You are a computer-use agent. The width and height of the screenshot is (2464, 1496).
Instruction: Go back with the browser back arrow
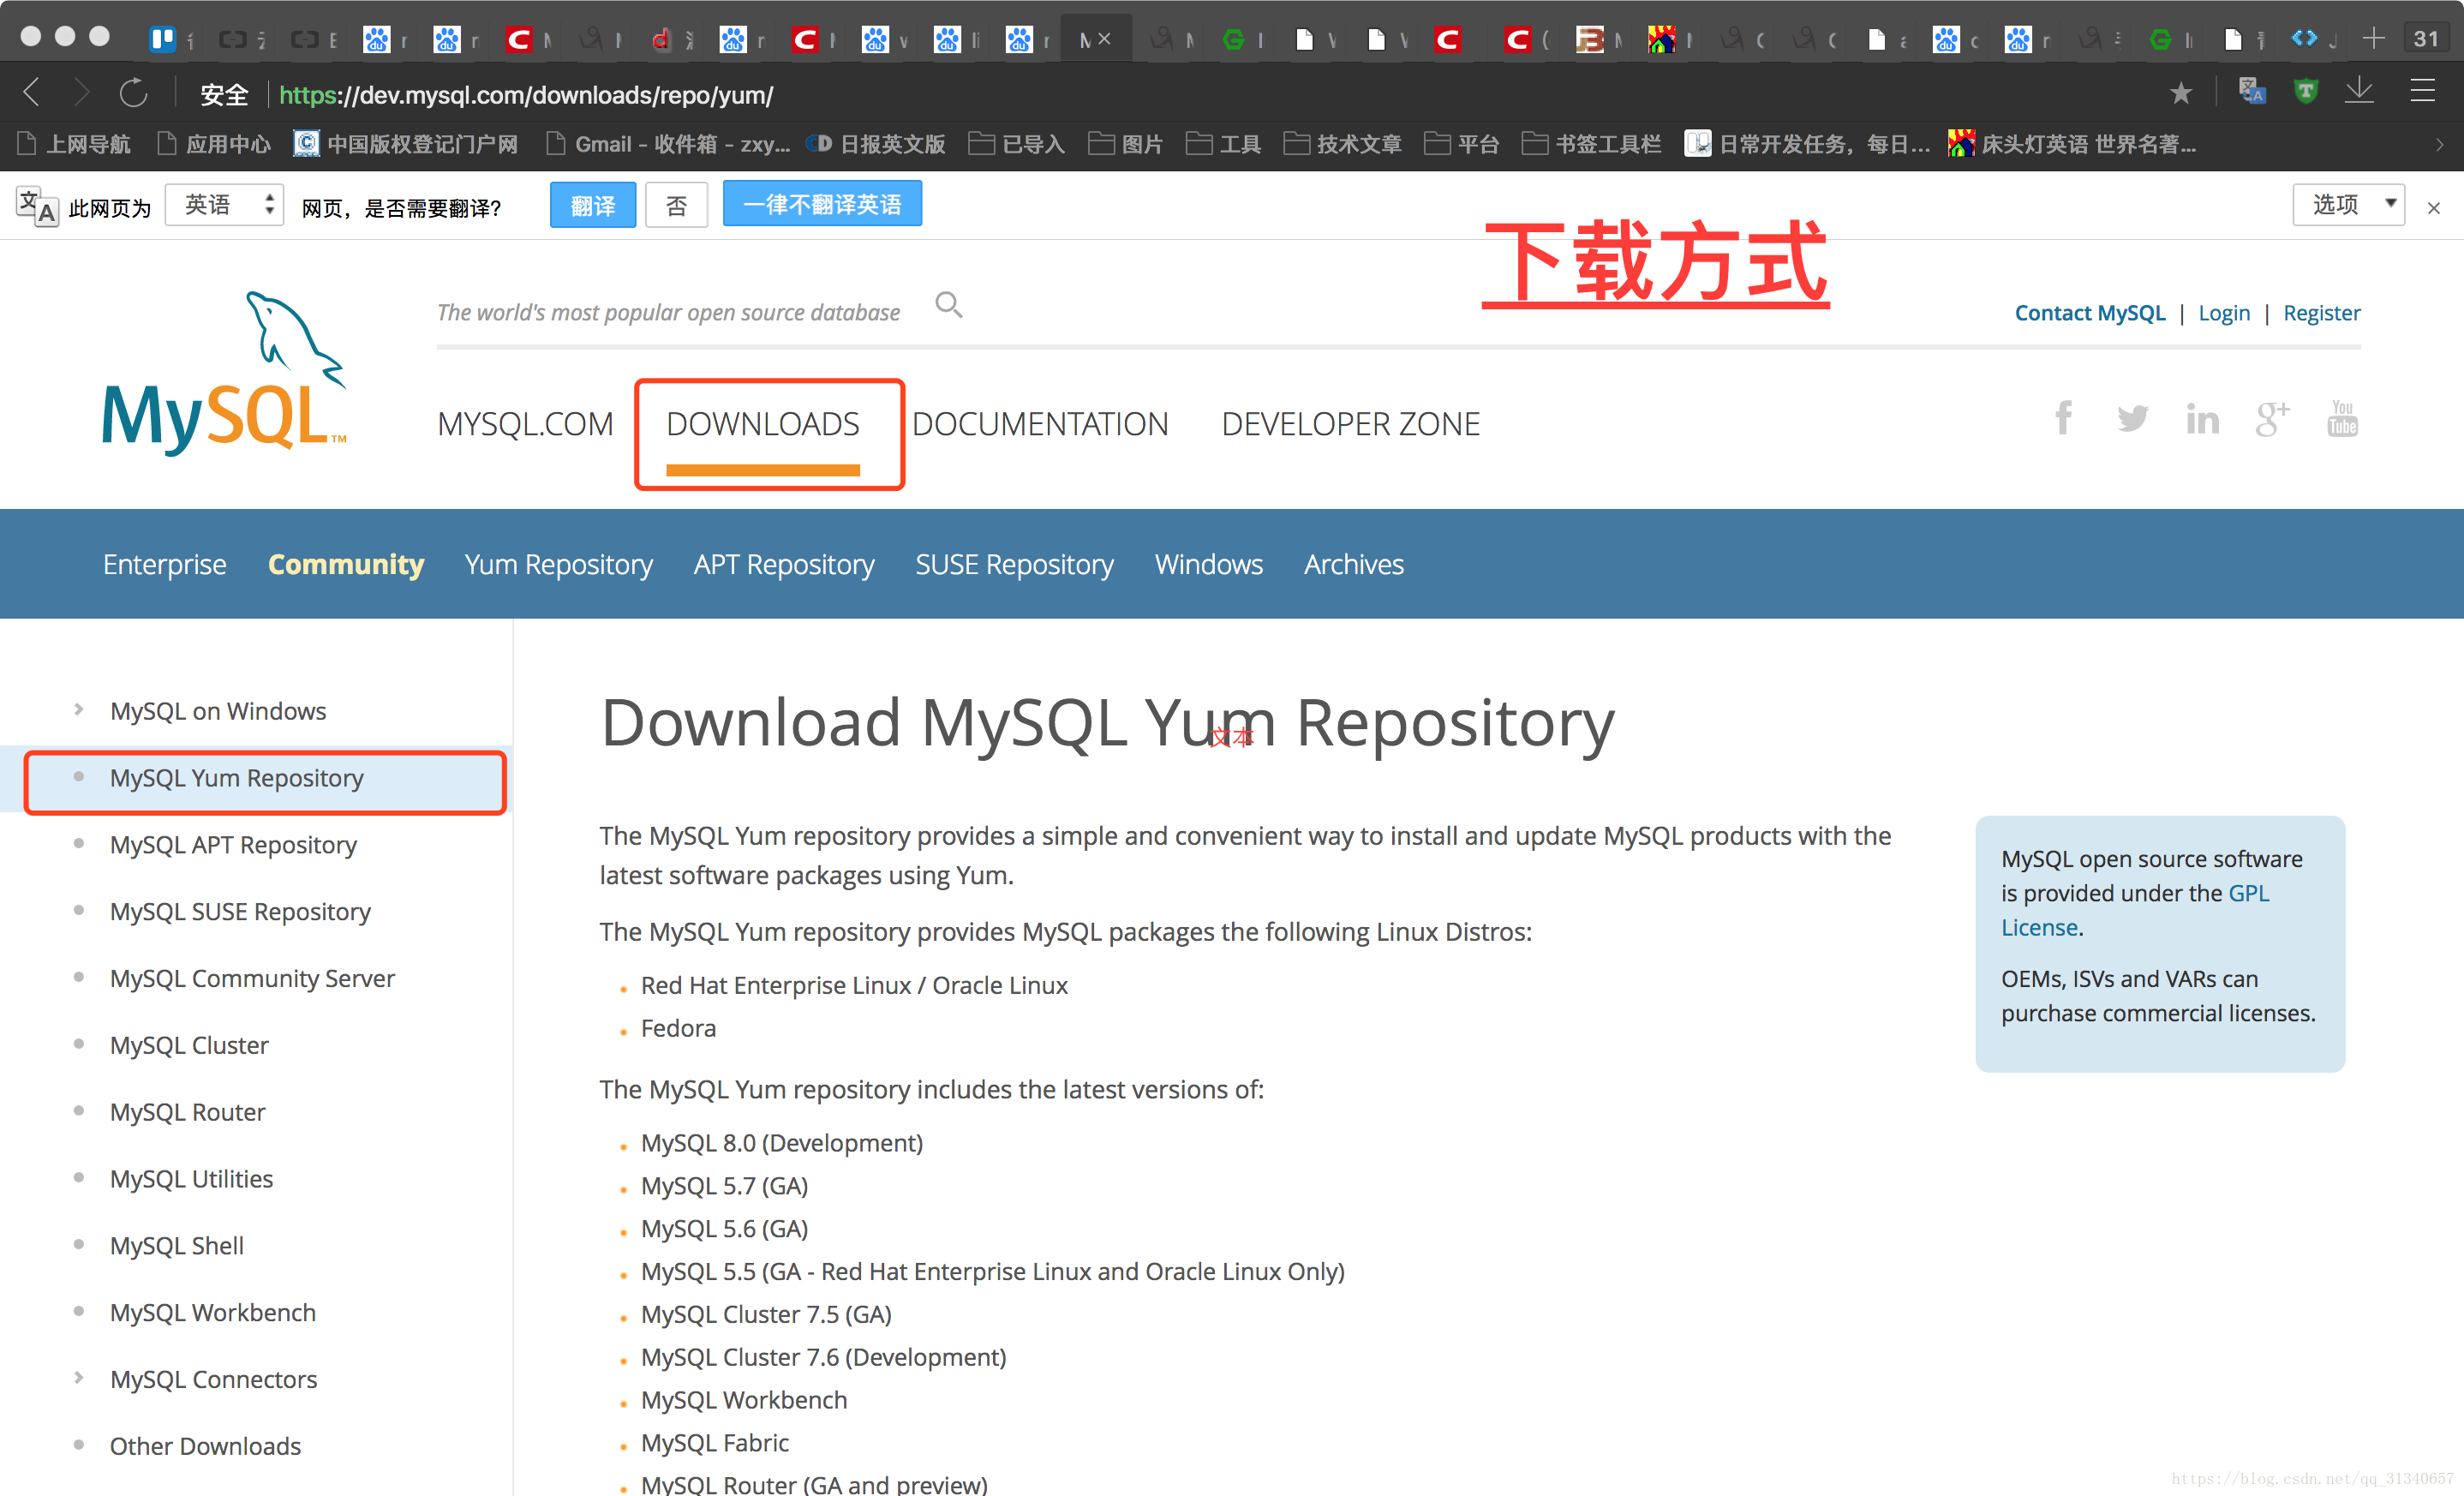(x=32, y=93)
